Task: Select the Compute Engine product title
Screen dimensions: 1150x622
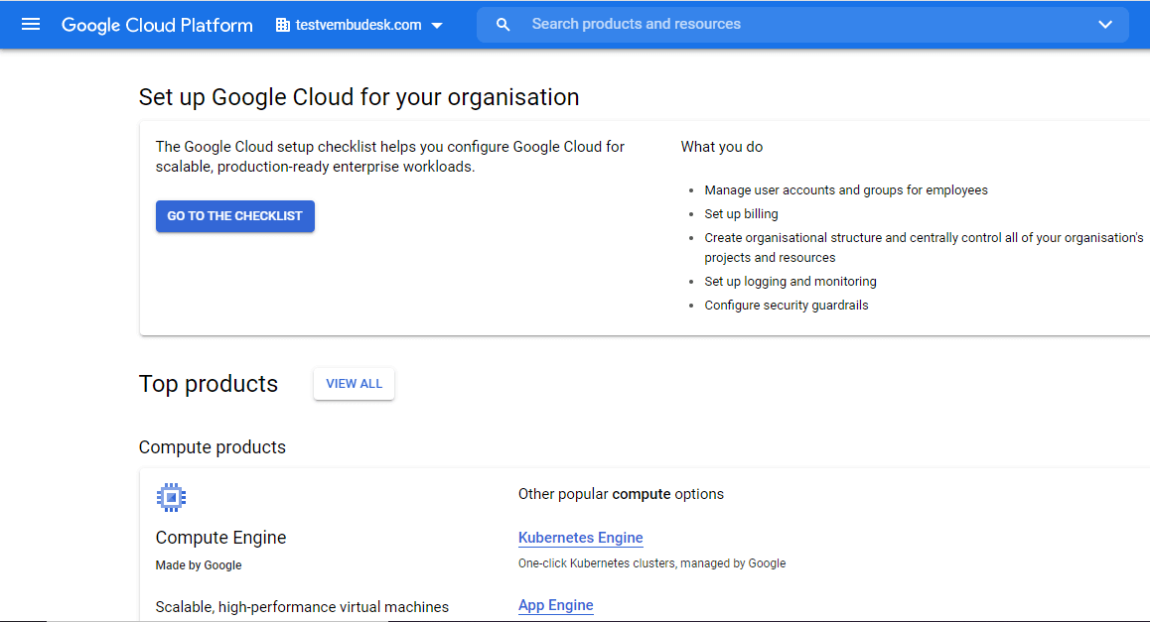Action: [220, 538]
